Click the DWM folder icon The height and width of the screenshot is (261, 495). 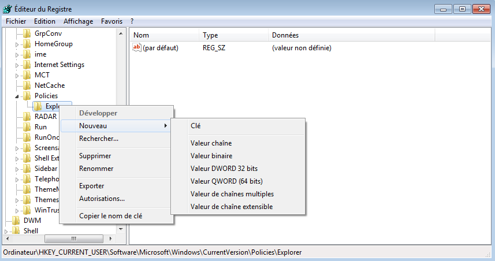click(x=16, y=220)
